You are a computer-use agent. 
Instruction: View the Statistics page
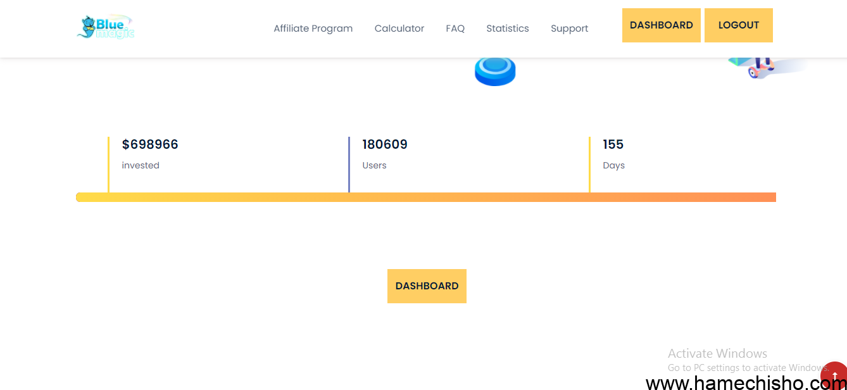coord(508,28)
